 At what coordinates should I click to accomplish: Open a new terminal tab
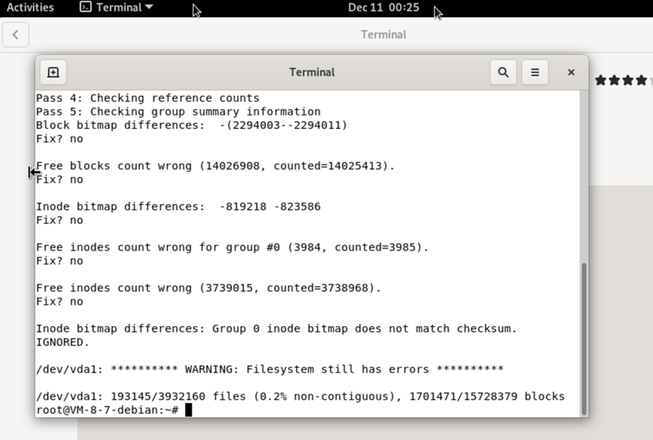click(x=53, y=72)
